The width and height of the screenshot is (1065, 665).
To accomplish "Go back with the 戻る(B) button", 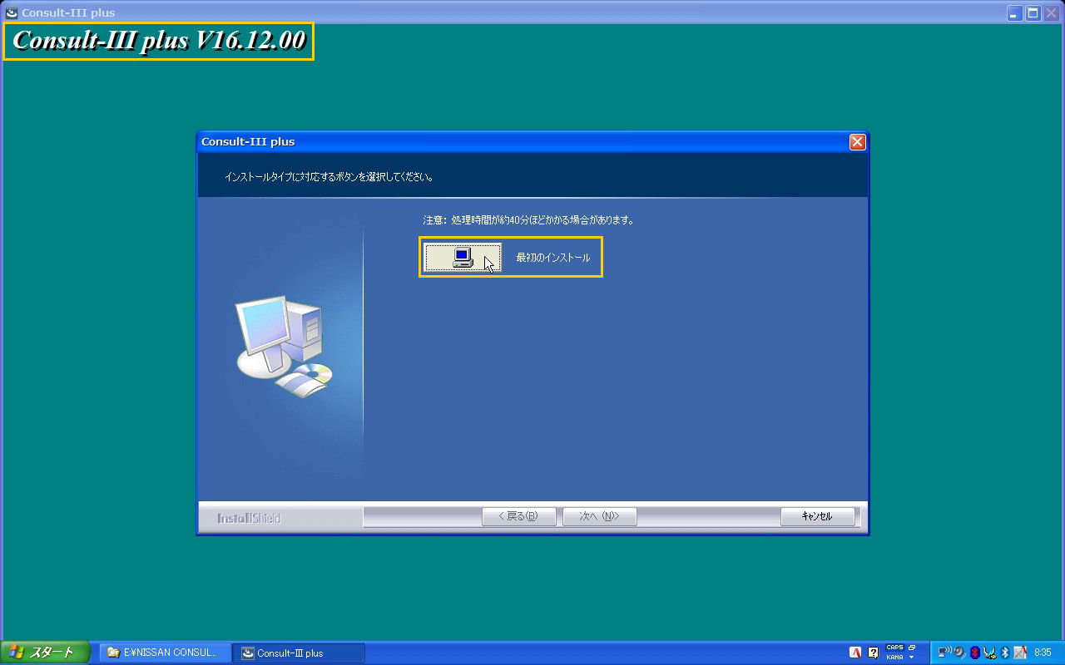I will point(518,516).
